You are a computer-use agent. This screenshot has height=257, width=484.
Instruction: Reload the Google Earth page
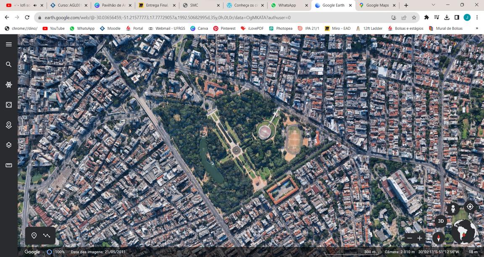27,18
